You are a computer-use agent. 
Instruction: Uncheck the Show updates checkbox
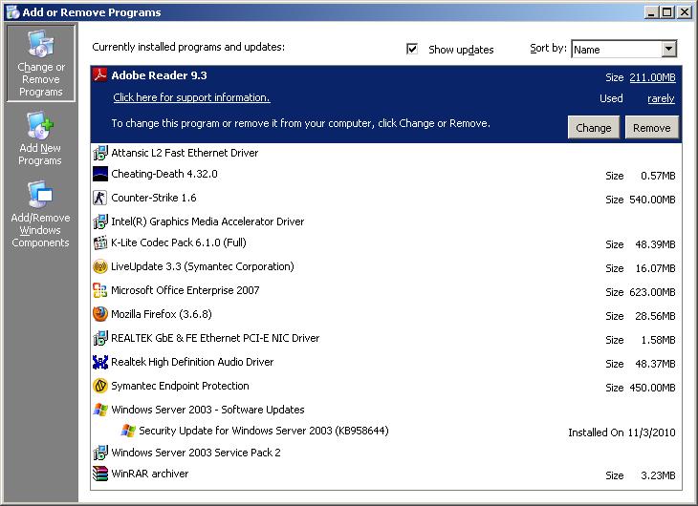412,49
